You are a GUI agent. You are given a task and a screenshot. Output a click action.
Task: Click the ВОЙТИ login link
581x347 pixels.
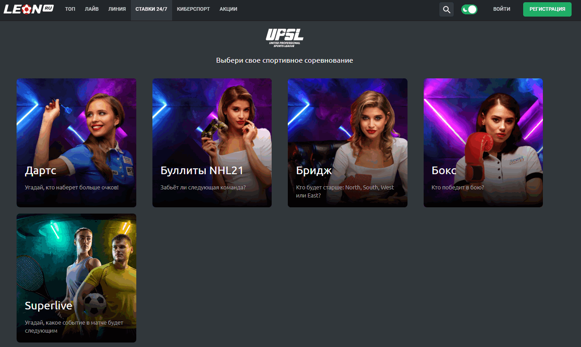501,9
